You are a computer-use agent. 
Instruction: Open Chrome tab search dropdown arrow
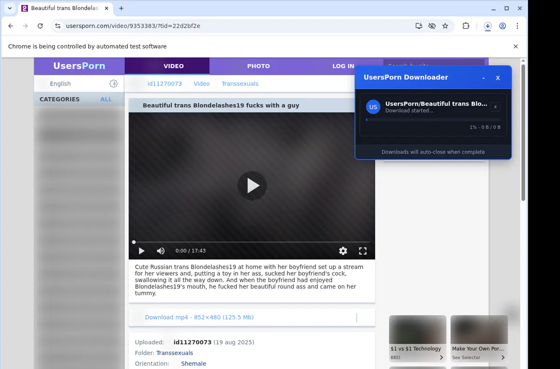[x=10, y=8]
